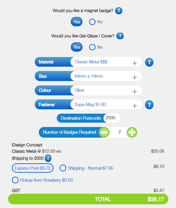
Task: Choose Shipping - Normal $7.95 option
Action: pyautogui.click(x=86, y=168)
